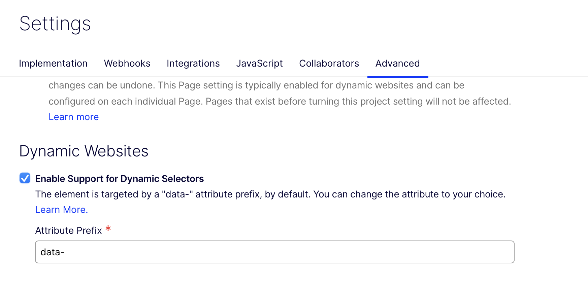This screenshot has width=588, height=296.
Task: Click Learn More under Dynamic Selectors description
Action: coord(61,210)
